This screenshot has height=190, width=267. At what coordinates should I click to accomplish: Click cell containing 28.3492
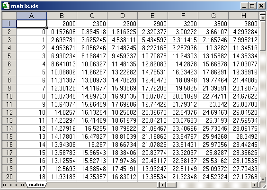coord(244,136)
